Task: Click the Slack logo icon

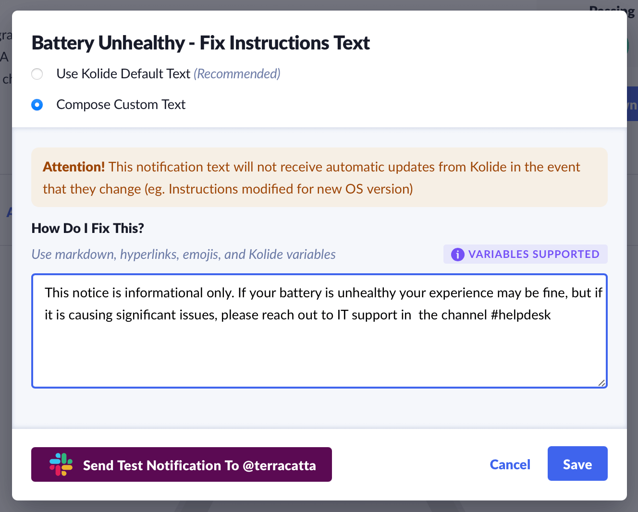Action: tap(61, 464)
